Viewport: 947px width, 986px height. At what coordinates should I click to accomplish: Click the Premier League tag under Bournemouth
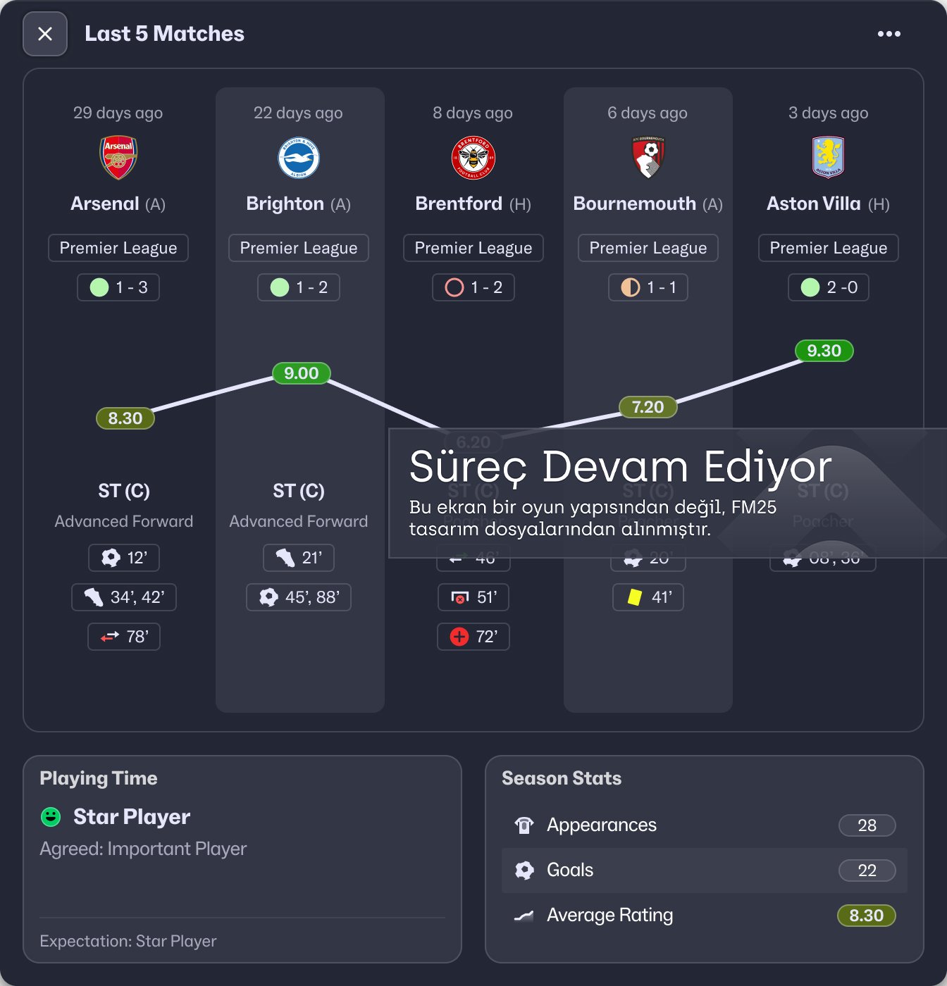click(x=648, y=248)
